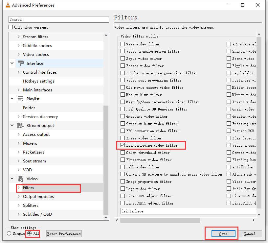
Task: Click the Playlist category list icon
Action: coord(21,99)
